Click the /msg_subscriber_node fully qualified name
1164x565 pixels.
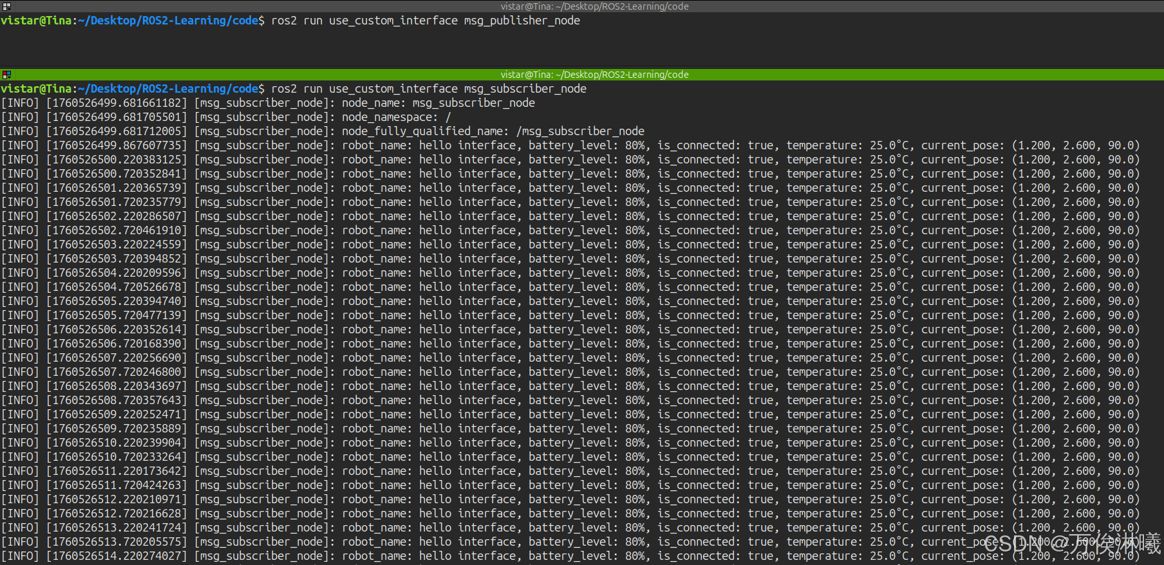pyautogui.click(x=580, y=131)
